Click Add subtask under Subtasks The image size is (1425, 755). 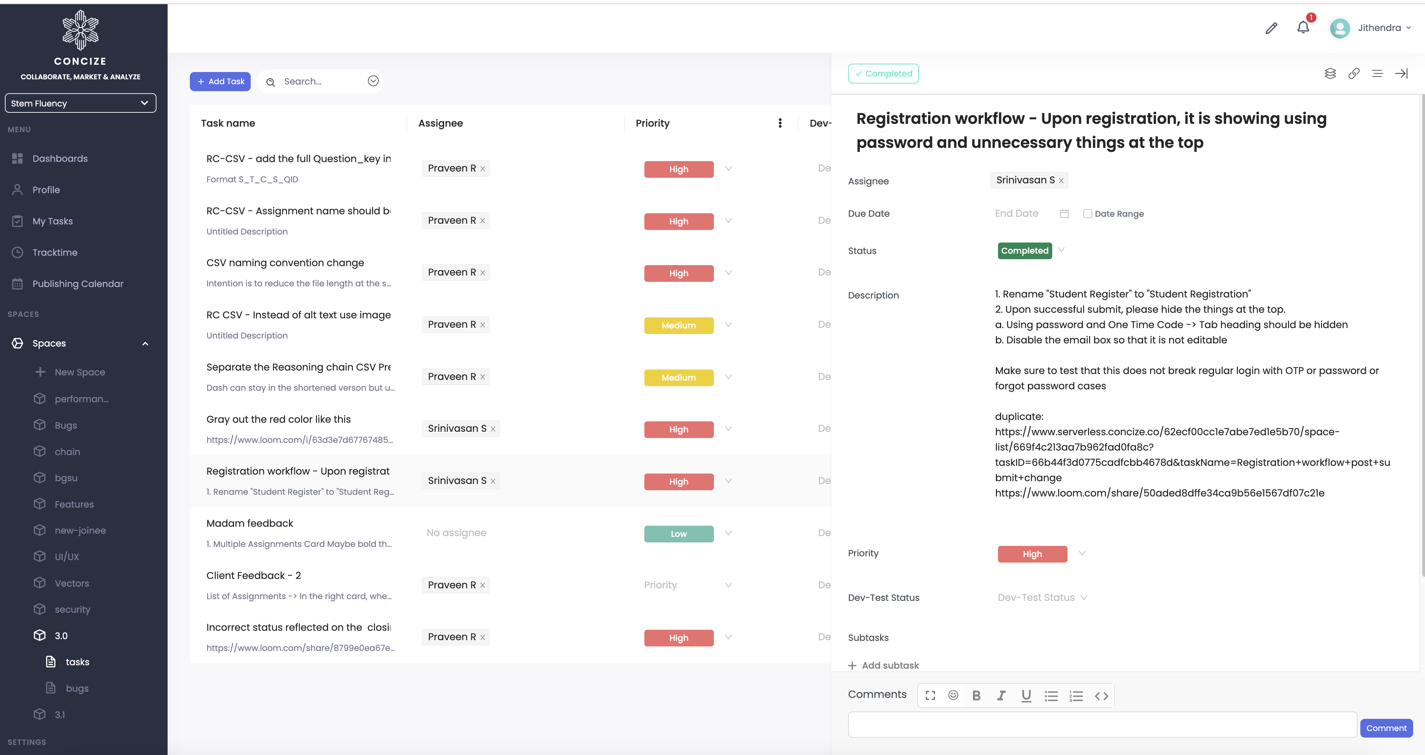[x=884, y=665]
